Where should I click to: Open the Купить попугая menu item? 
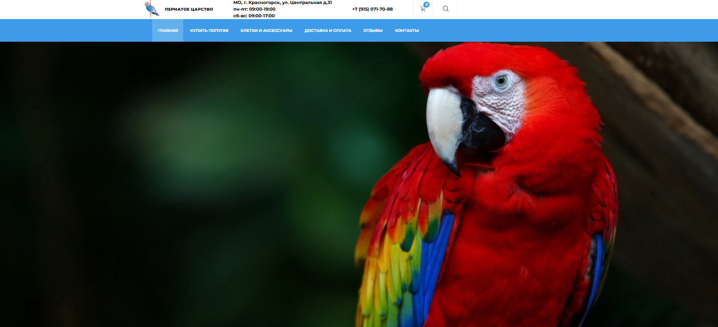(x=209, y=31)
